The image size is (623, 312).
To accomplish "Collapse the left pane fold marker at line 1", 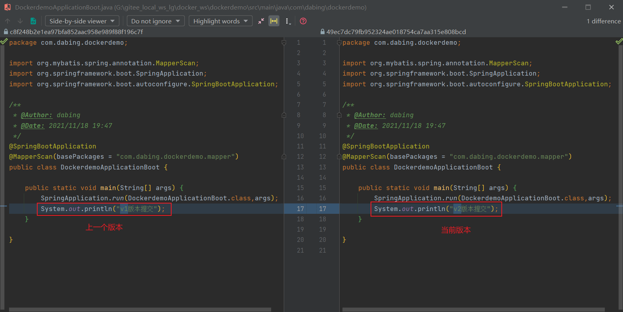I will pos(284,42).
